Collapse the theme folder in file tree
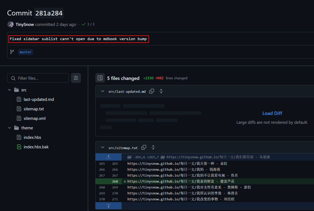The height and width of the screenshot is (211, 314). pos(10,128)
